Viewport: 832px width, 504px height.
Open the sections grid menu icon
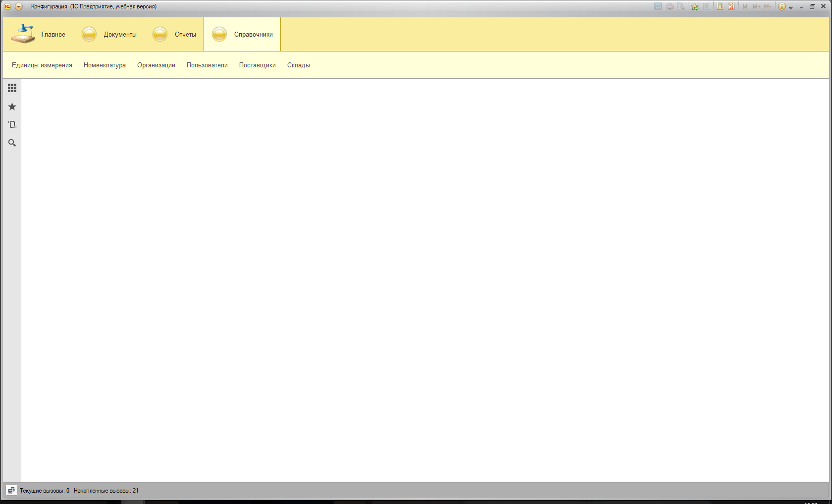click(x=12, y=88)
